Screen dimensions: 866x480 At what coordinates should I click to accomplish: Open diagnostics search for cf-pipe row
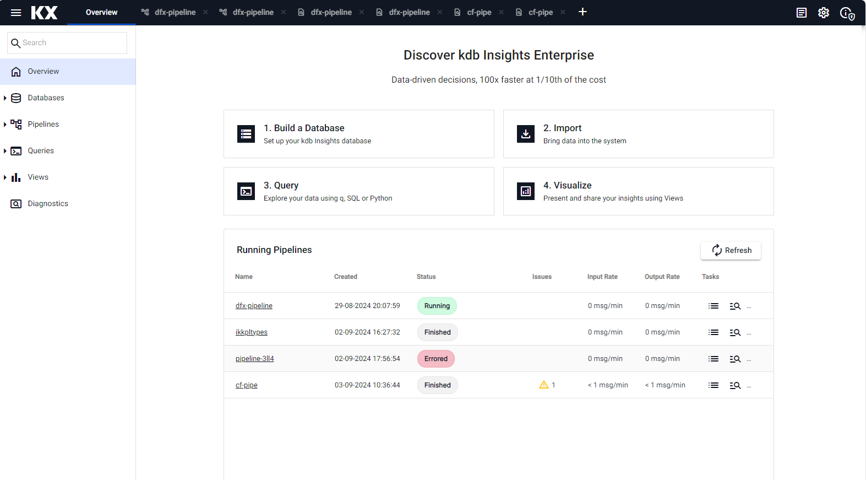click(x=735, y=385)
